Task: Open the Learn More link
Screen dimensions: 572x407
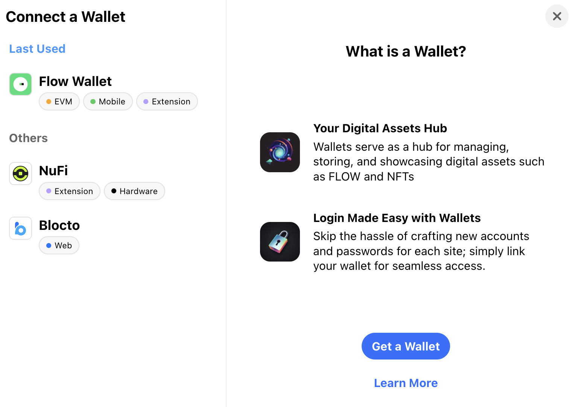Action: (x=406, y=383)
